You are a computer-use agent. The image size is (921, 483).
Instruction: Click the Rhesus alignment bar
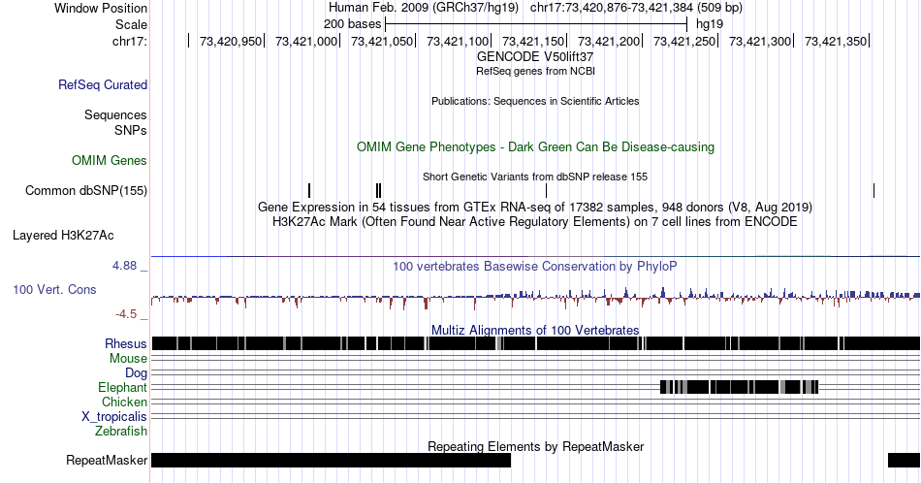coord(536,343)
